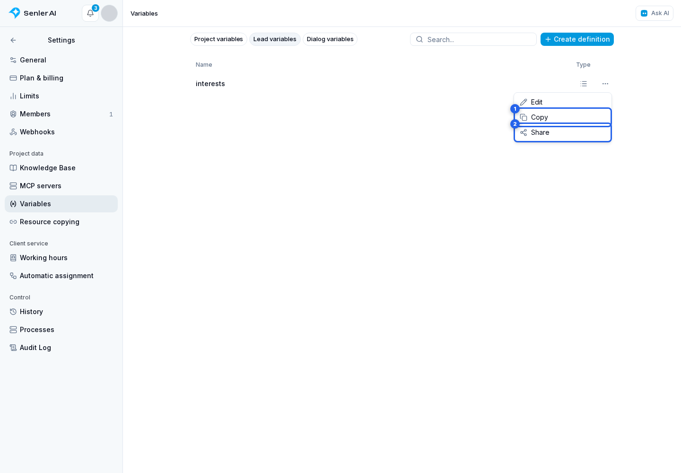Select Variables in the sidebar
The image size is (681, 473).
(x=61, y=204)
